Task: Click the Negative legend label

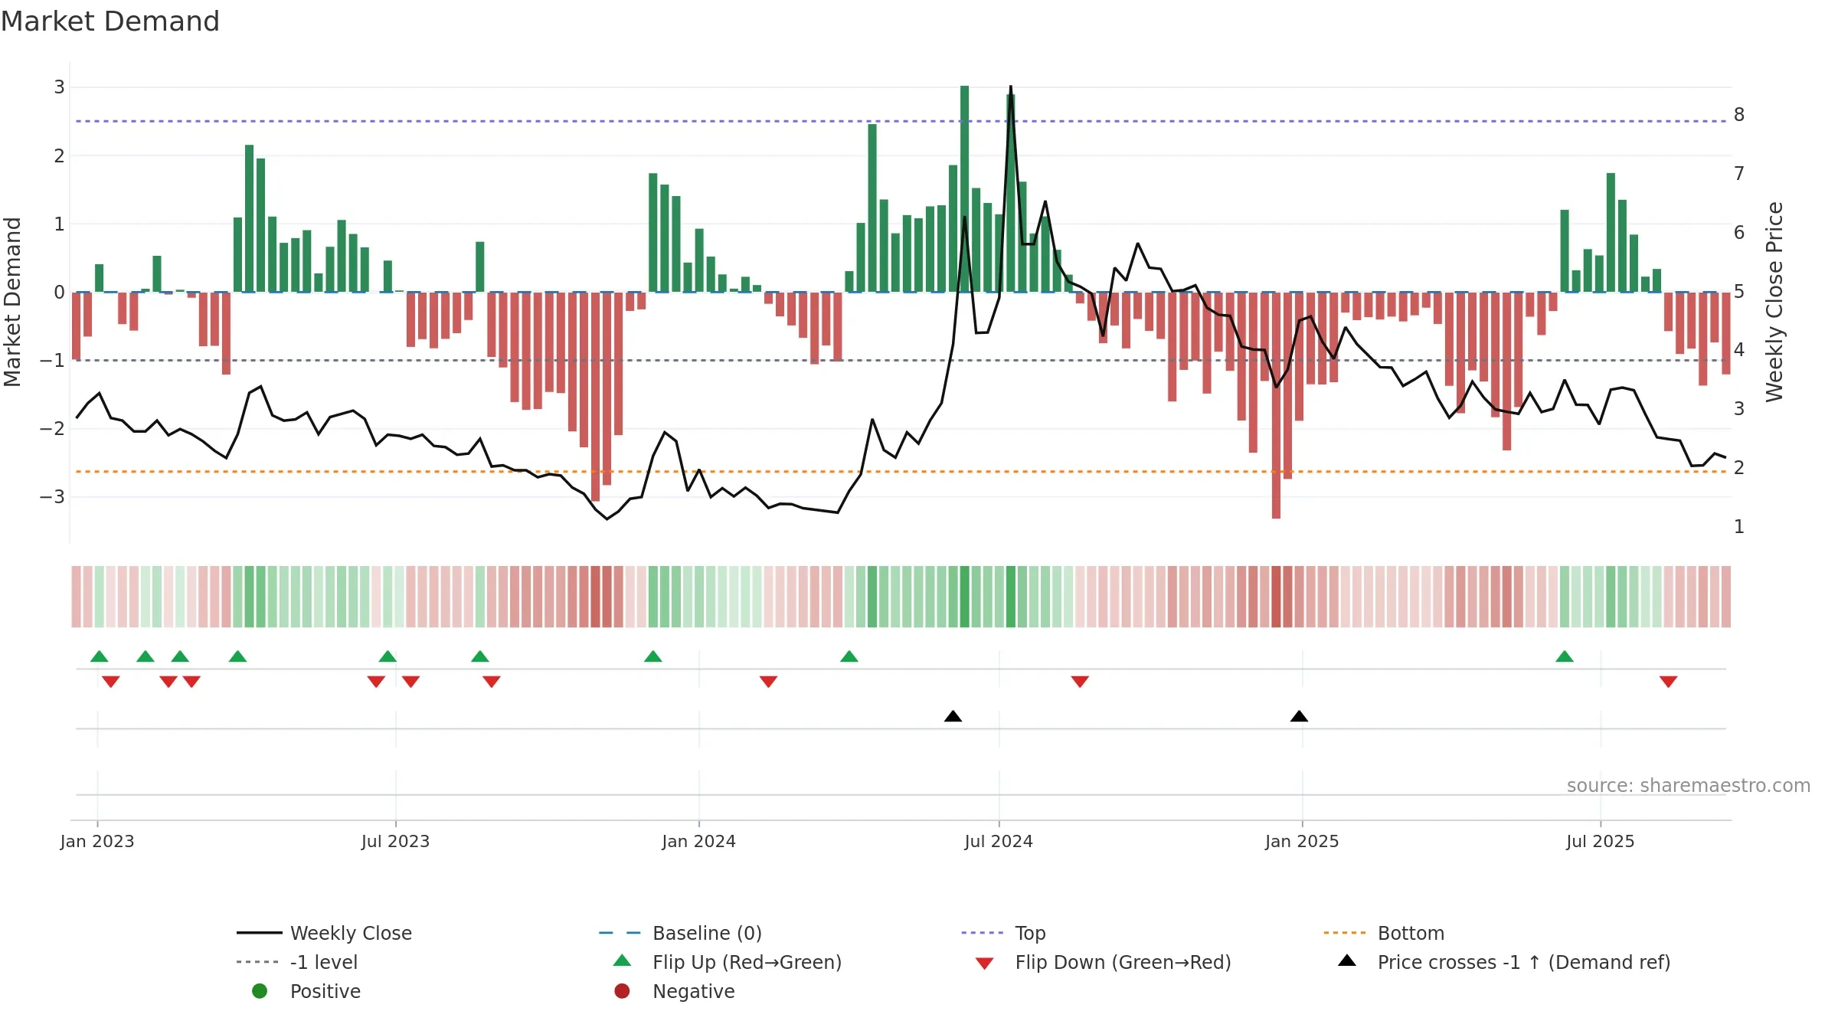Action: (x=694, y=991)
